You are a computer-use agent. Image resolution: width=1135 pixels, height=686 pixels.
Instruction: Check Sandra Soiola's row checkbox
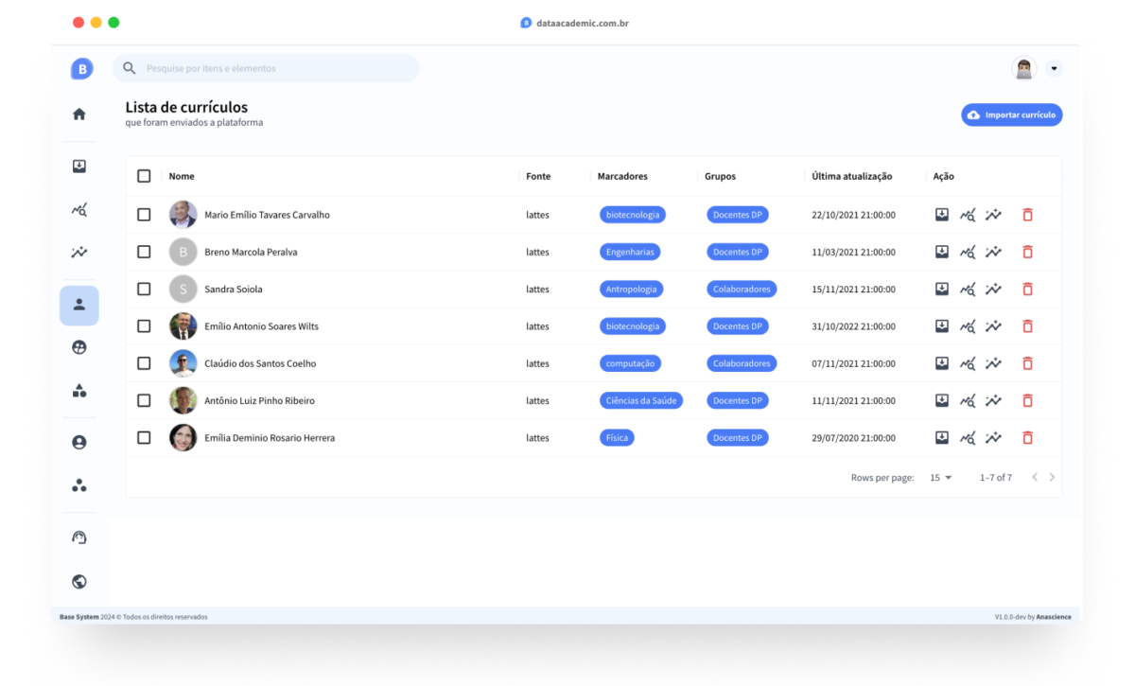144,289
